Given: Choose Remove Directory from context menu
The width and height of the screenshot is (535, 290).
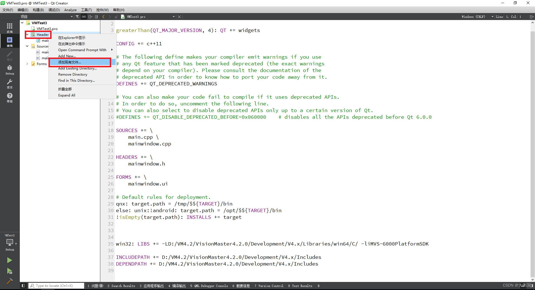Looking at the screenshot, I should point(82,74).
